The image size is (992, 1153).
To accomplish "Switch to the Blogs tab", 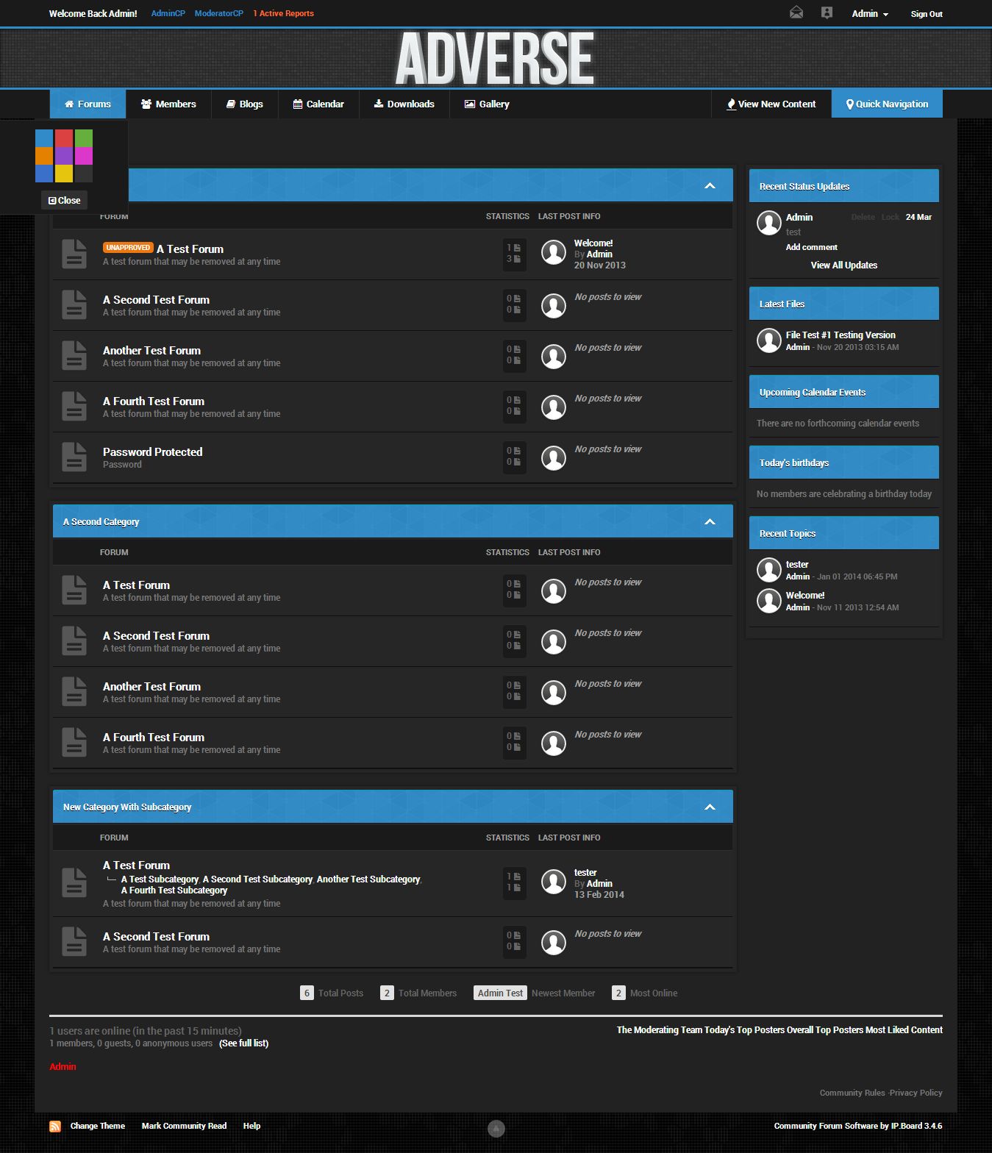I will click(245, 104).
